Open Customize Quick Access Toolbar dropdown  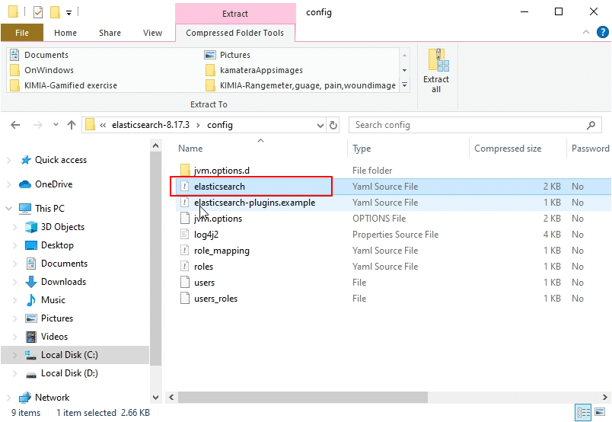pos(69,13)
